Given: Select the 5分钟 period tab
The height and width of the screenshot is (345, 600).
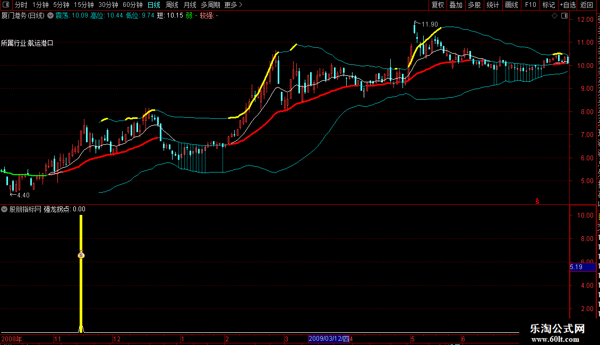Looking at the screenshot, I should click(x=61, y=5).
